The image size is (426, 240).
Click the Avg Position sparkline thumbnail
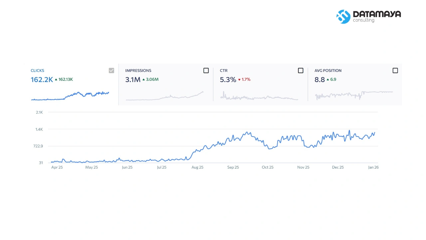(x=354, y=96)
